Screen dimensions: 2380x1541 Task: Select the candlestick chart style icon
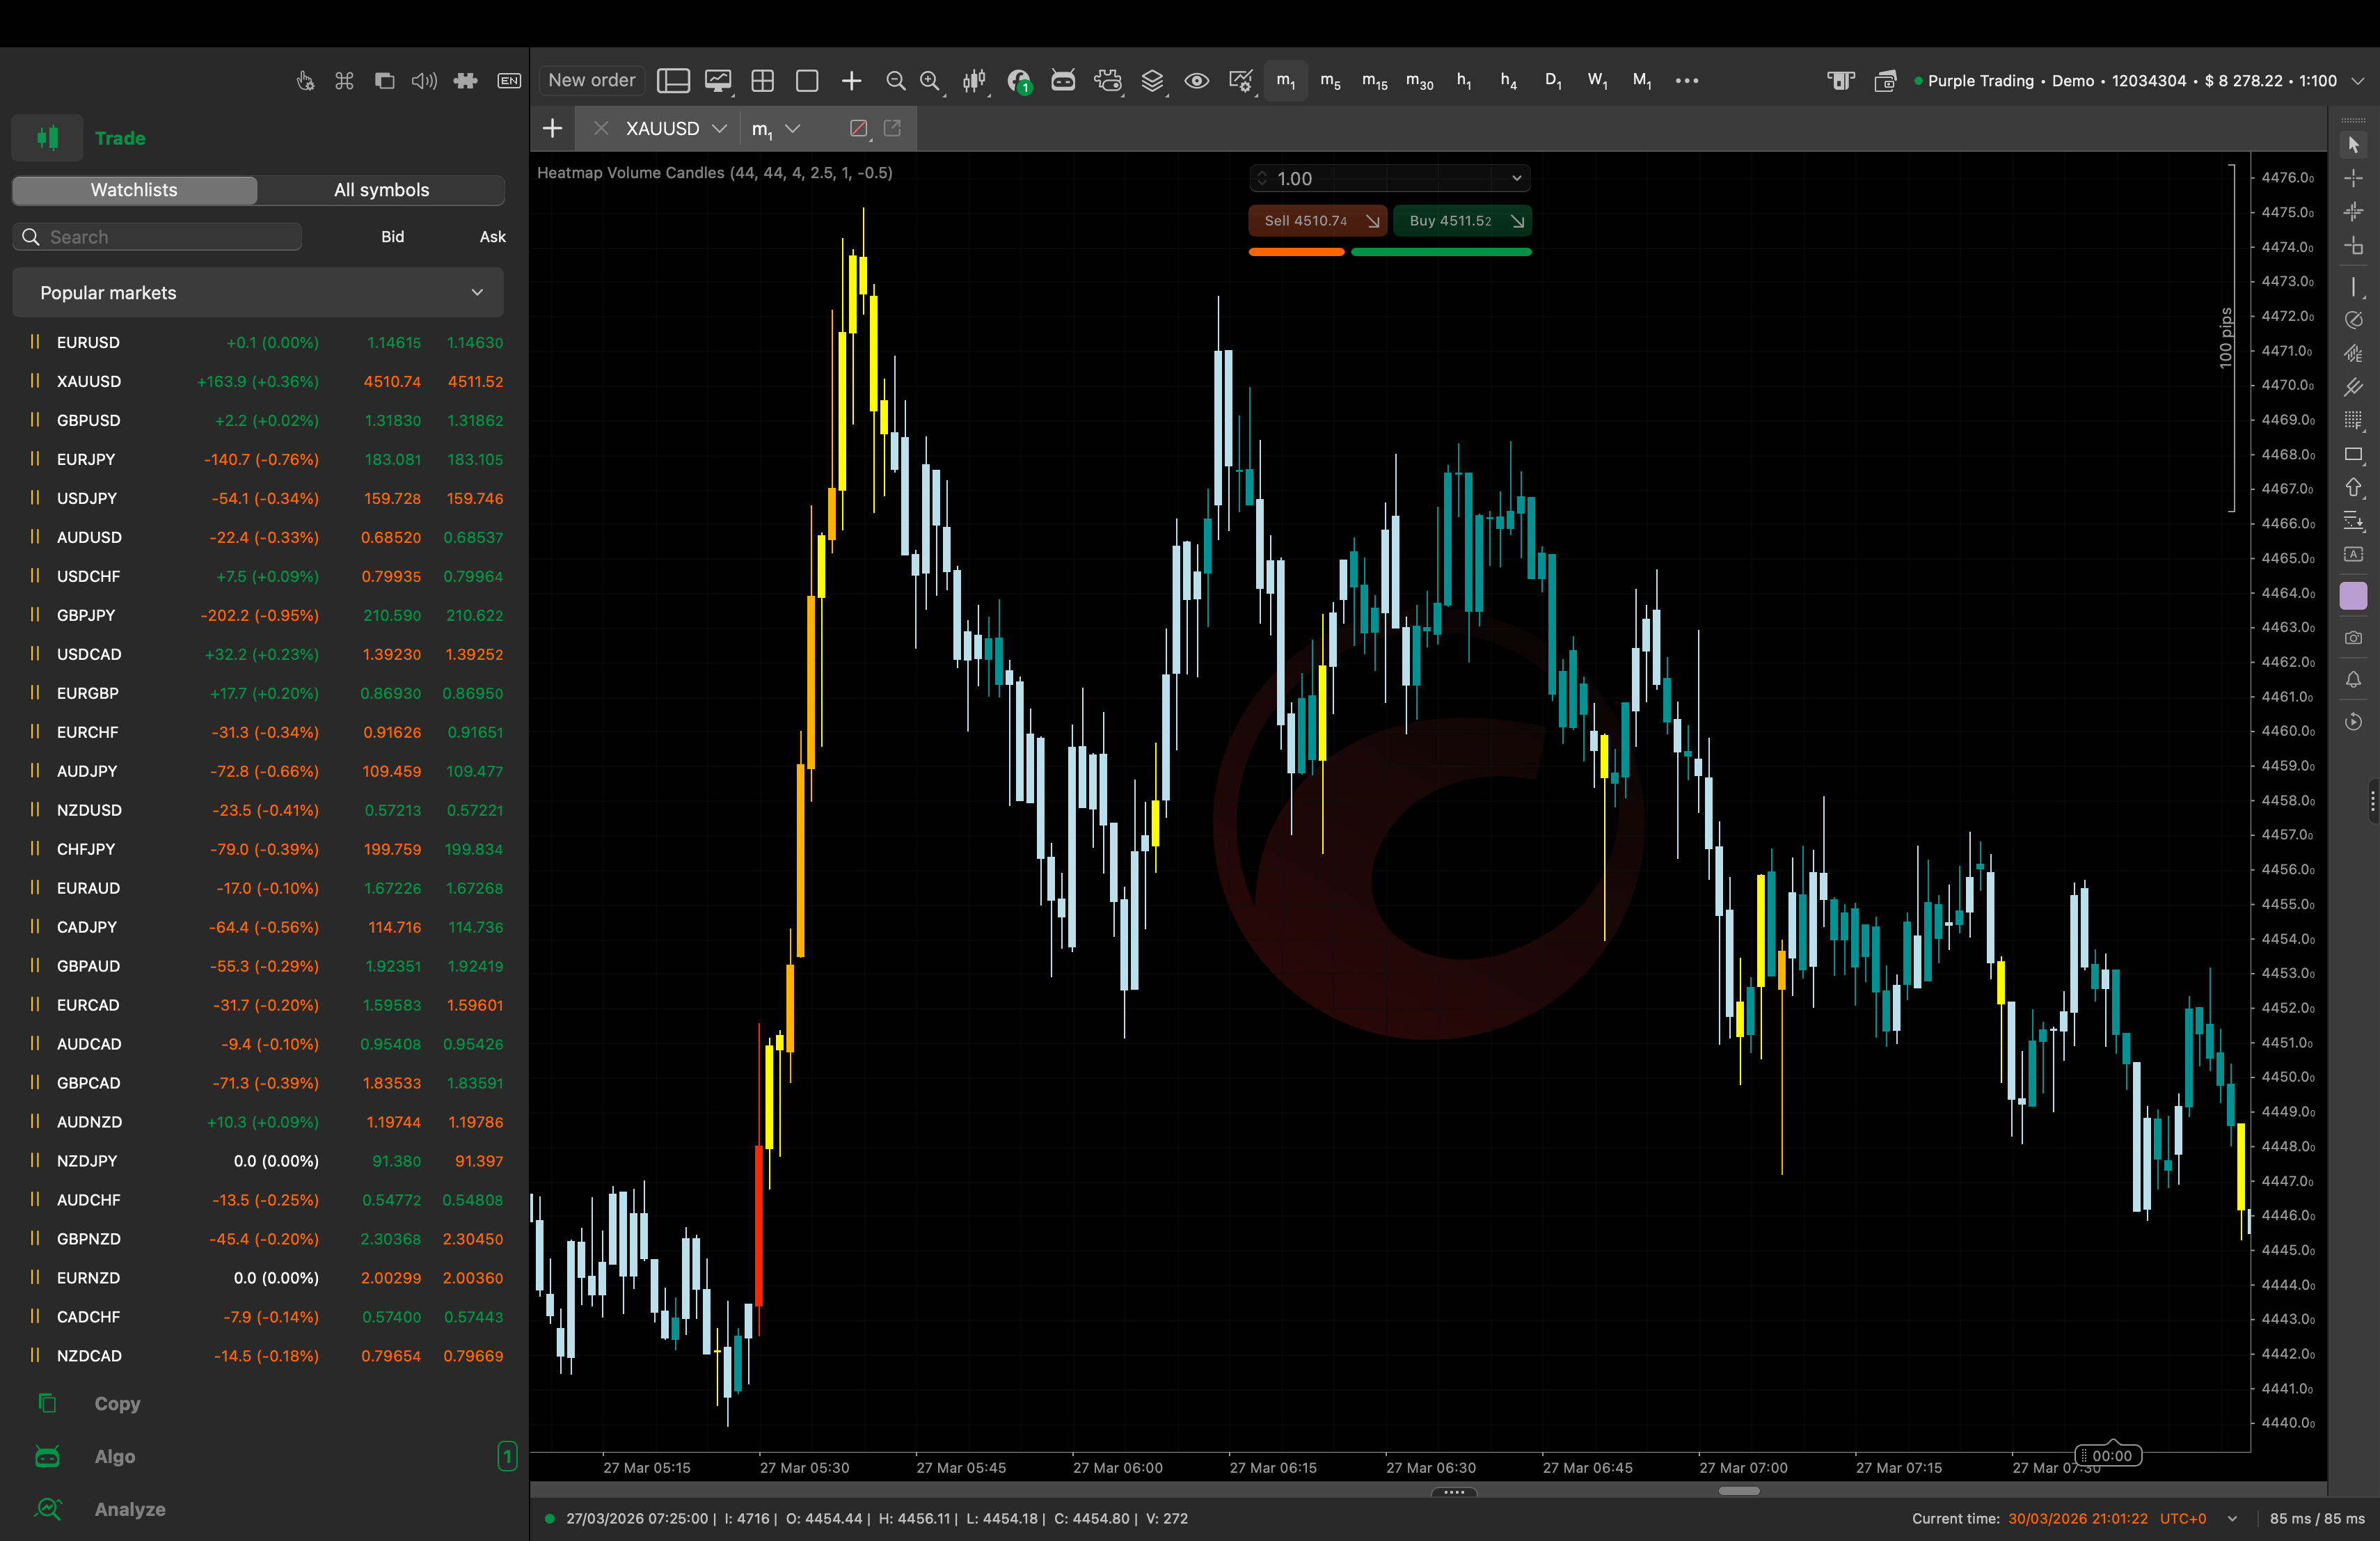[974, 81]
